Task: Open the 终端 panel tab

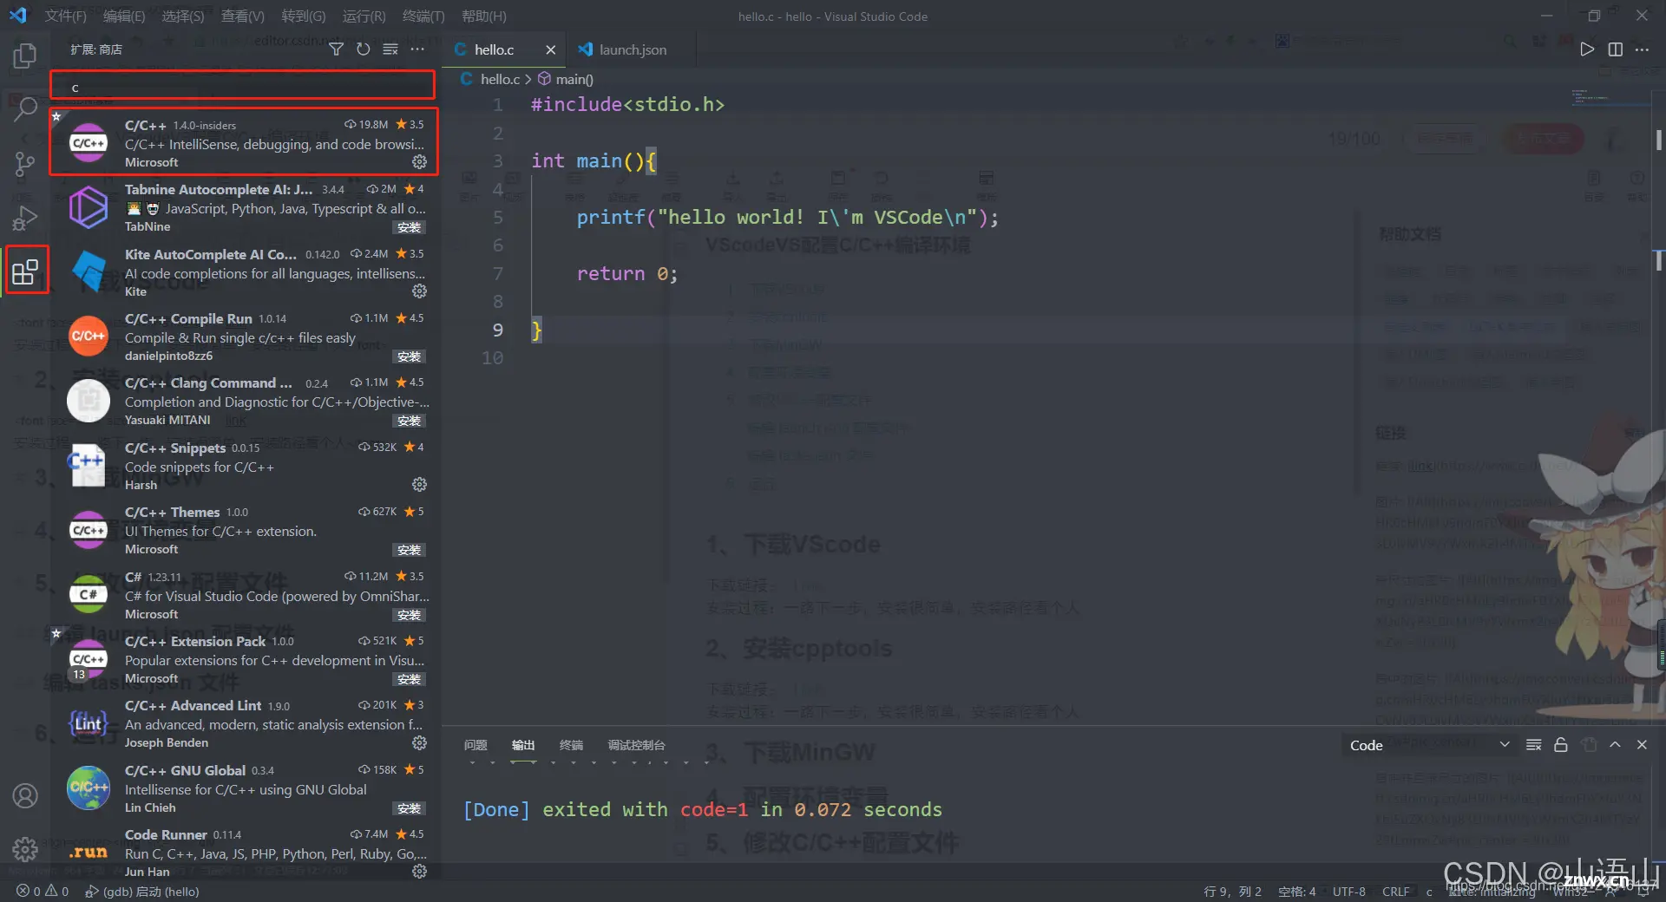Action: (571, 745)
